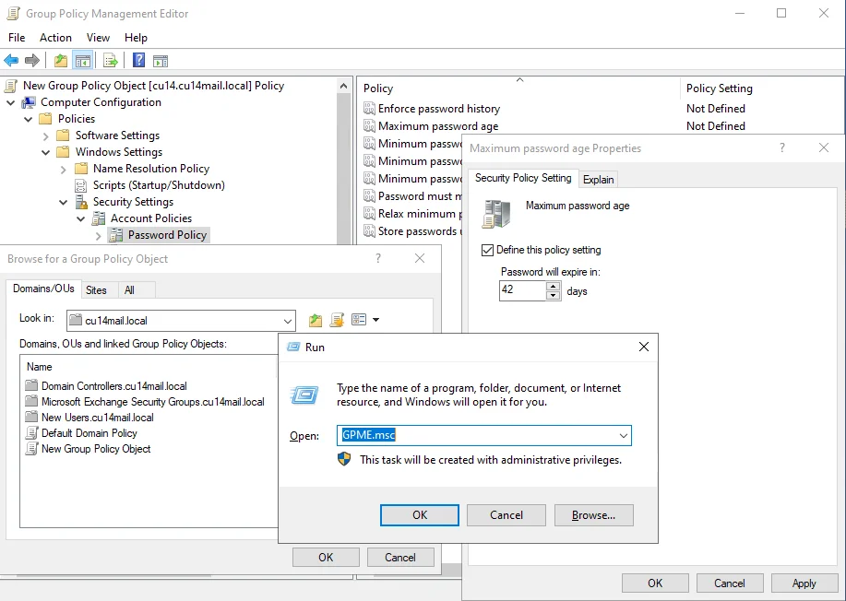Open the View menu
Screen dimensions: 846x601
pos(98,38)
